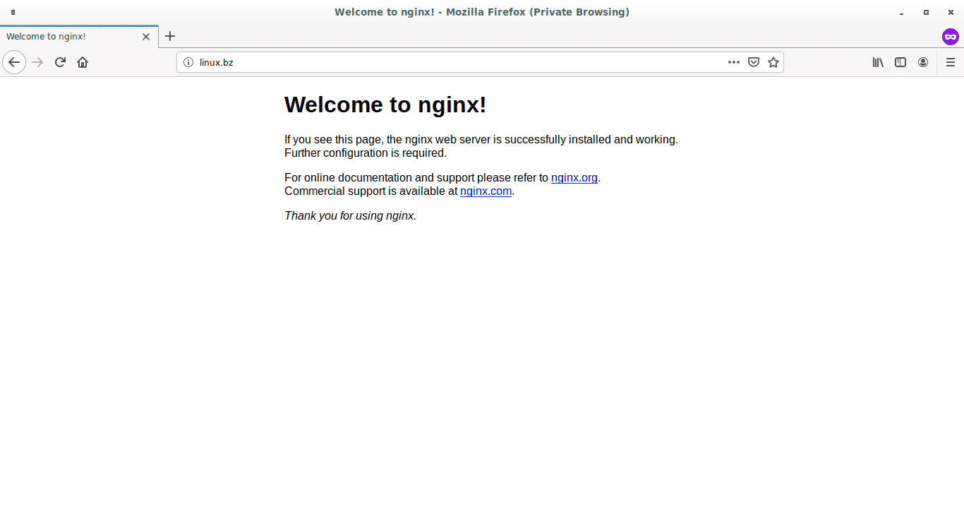Screen dimensions: 964x524
Task: Click the forward navigation arrow
Action: point(38,62)
